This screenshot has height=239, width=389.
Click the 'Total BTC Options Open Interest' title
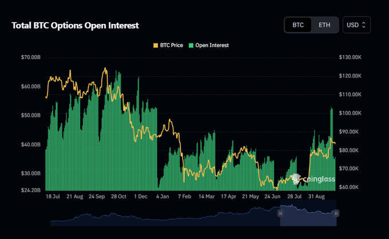click(x=75, y=26)
